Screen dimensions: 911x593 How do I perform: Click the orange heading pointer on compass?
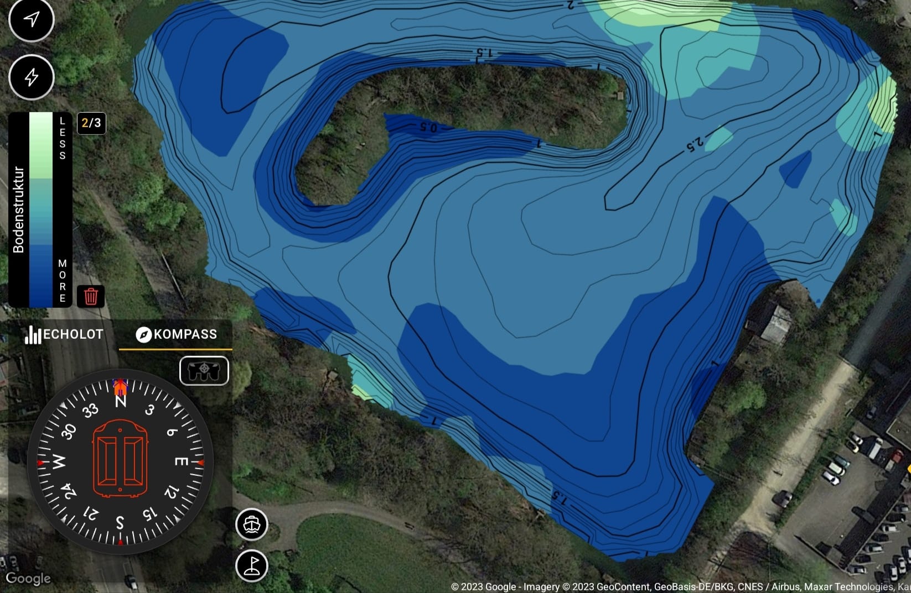120,387
